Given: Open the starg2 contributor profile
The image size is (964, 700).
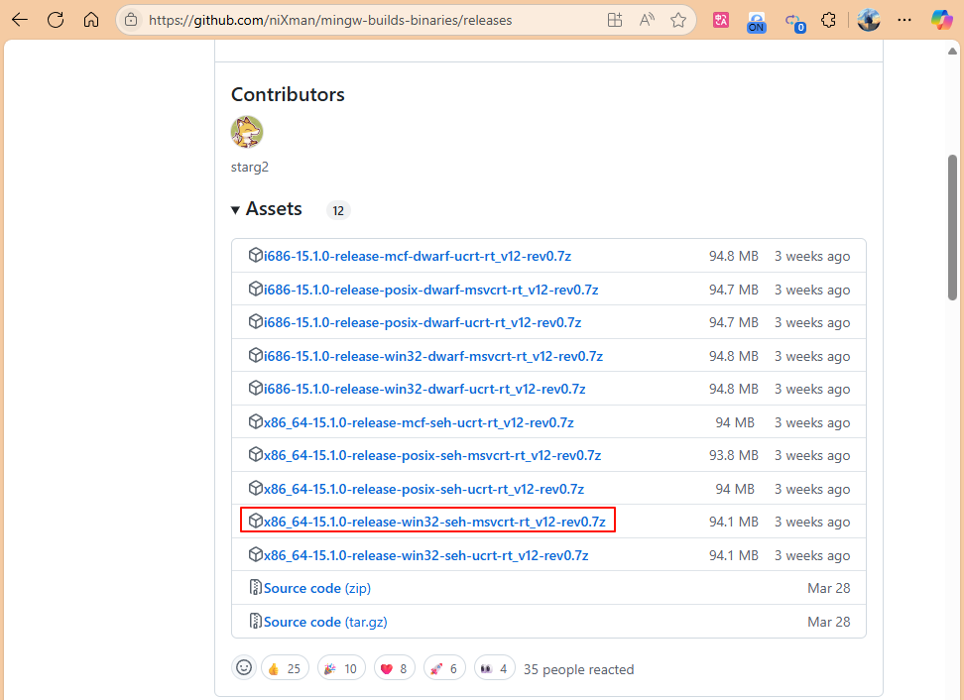Looking at the screenshot, I should point(250,167).
